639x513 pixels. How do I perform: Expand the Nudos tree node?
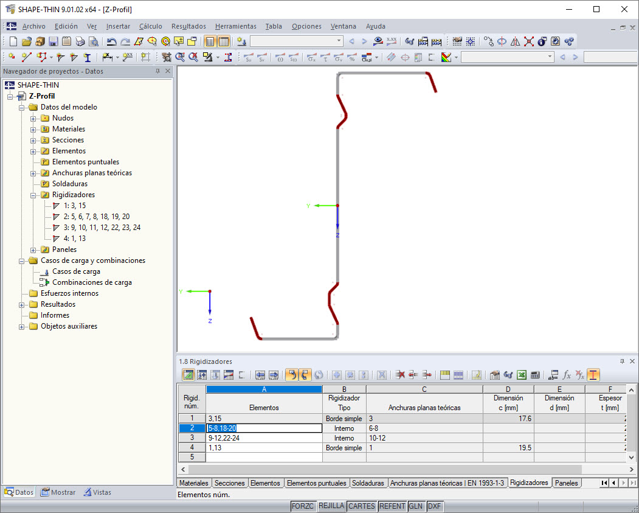33,119
